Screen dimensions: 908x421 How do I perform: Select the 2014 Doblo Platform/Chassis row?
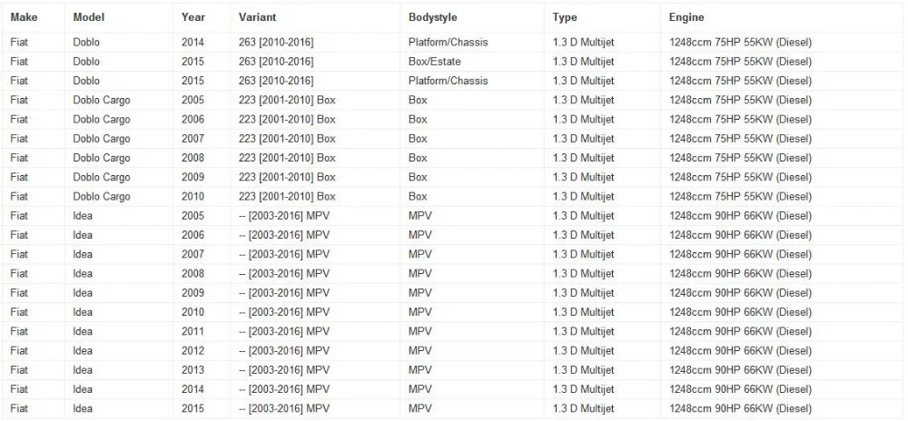tap(454, 43)
